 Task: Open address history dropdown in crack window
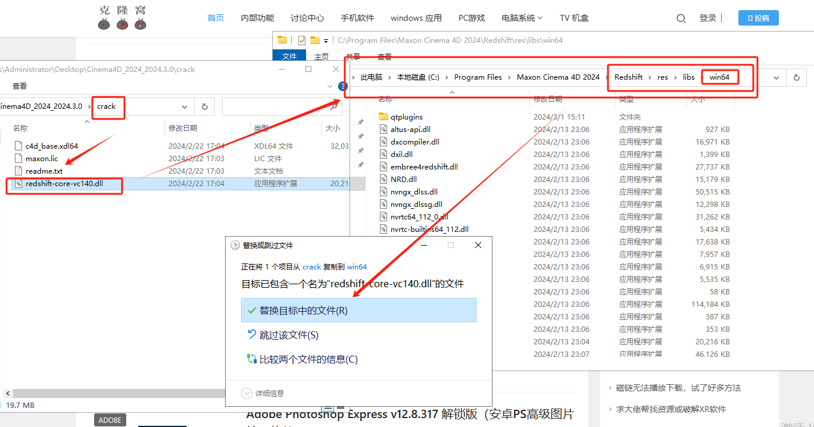185,107
